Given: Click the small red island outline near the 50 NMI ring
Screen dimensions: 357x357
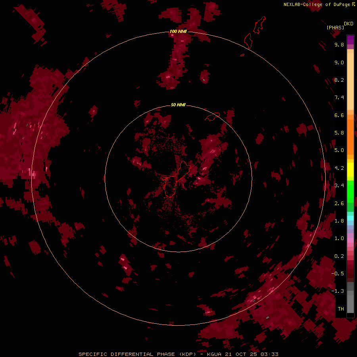Looking at the screenshot, I should pyautogui.click(x=212, y=117).
